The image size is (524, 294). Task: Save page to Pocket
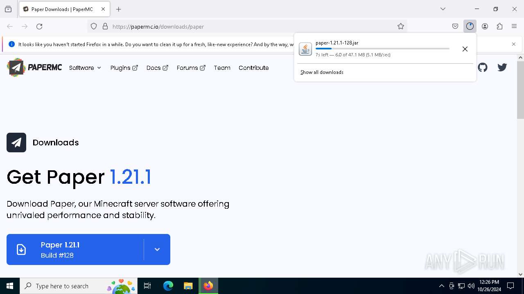455,27
